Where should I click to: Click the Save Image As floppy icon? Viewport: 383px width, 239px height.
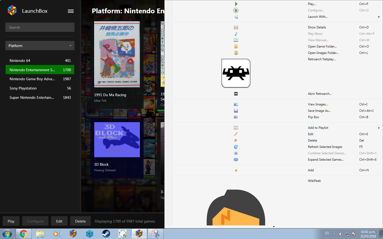click(x=236, y=111)
